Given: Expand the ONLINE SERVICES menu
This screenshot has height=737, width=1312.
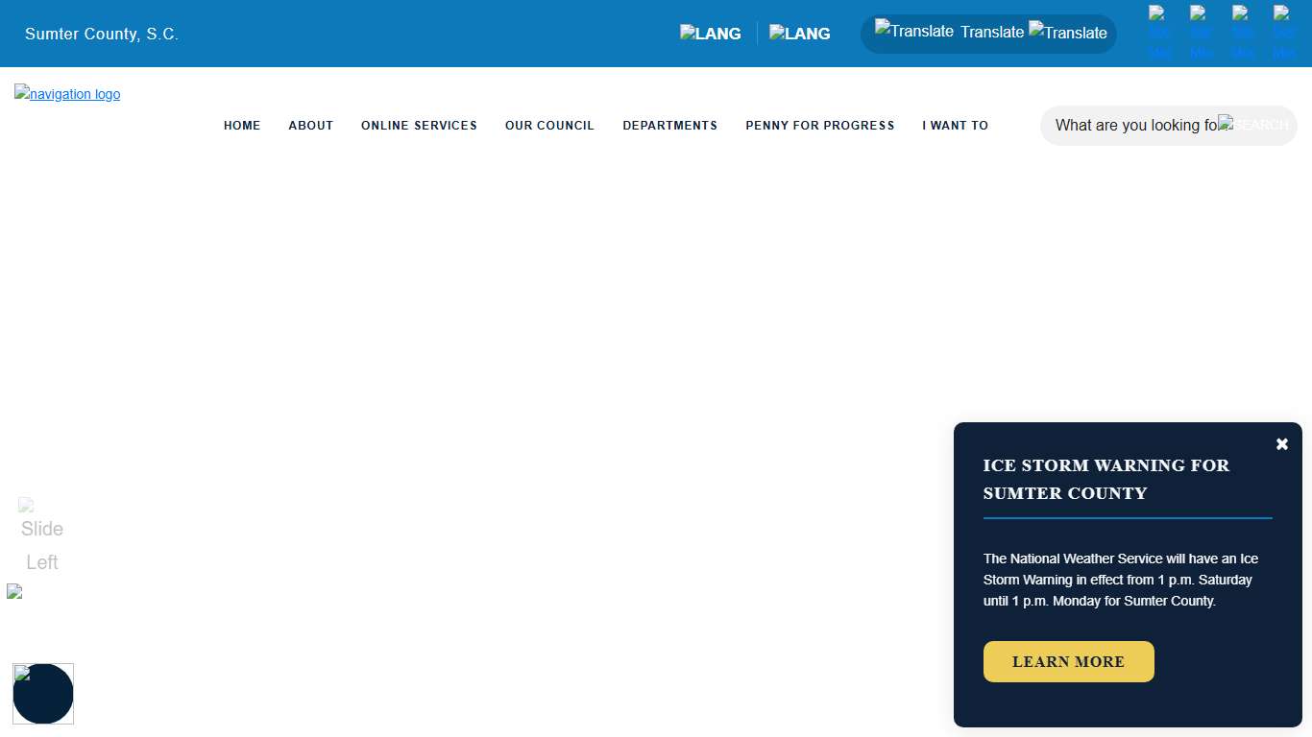Looking at the screenshot, I should click(x=419, y=126).
